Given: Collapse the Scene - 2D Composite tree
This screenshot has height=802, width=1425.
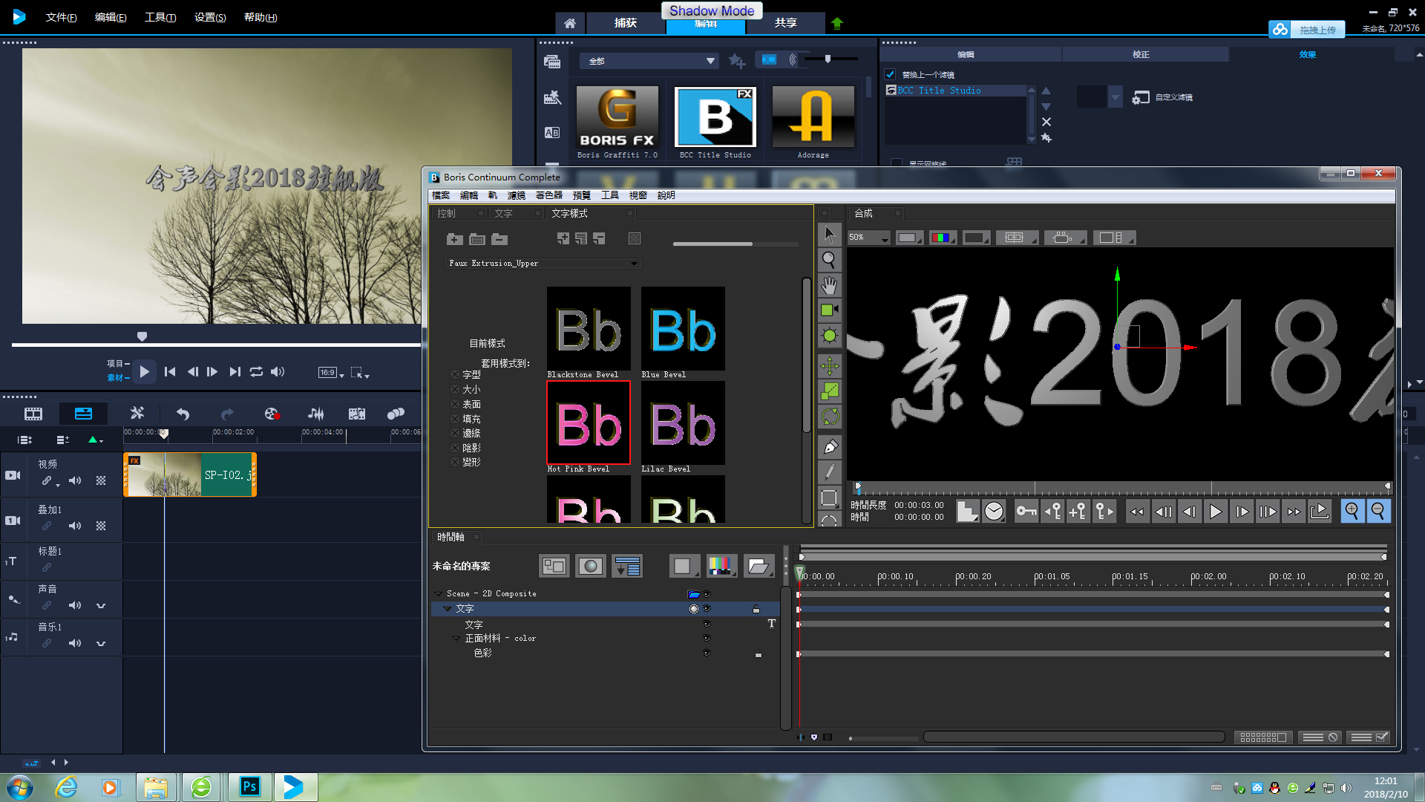Looking at the screenshot, I should (x=438, y=594).
